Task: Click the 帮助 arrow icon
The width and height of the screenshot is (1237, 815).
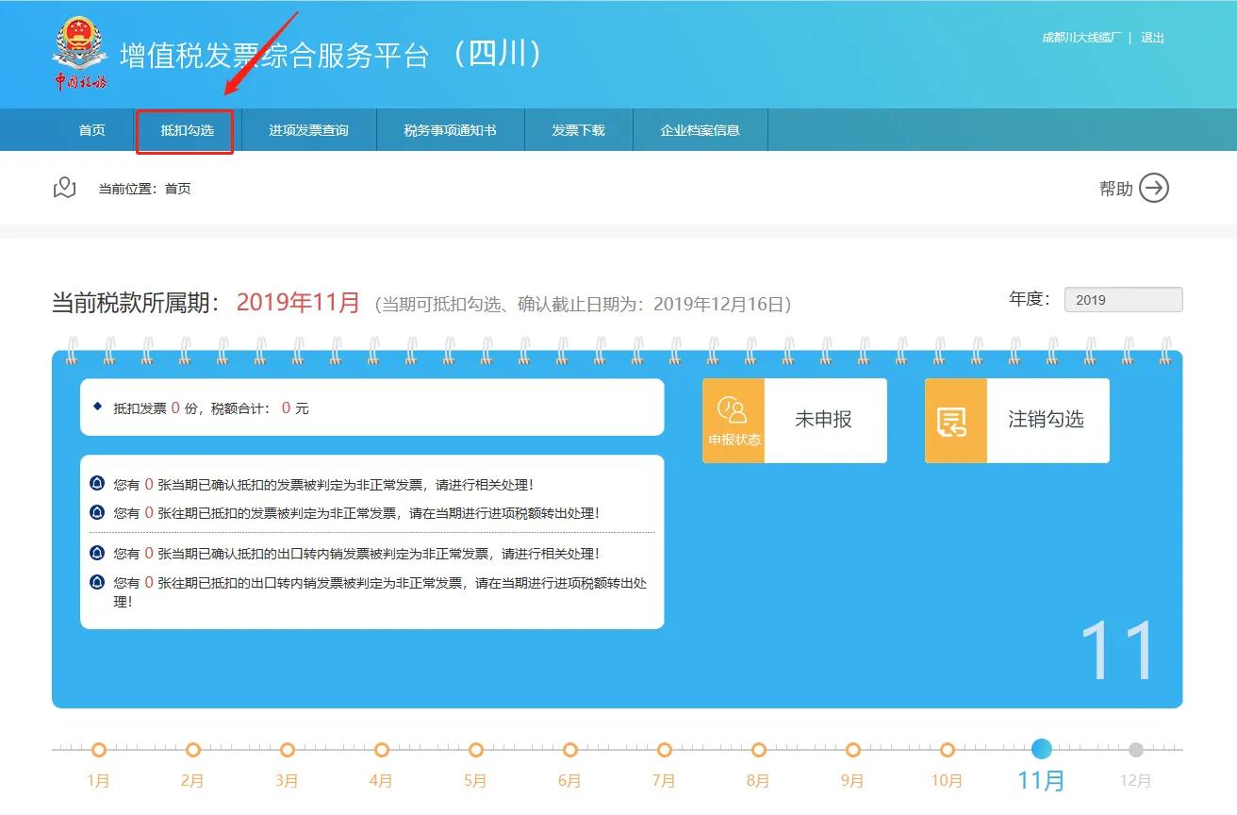Action: click(x=1152, y=189)
